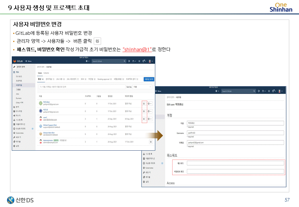This screenshot has width=299, height=207.
Task: Click Search GitLab field in Edit user window
Action: 239,91
